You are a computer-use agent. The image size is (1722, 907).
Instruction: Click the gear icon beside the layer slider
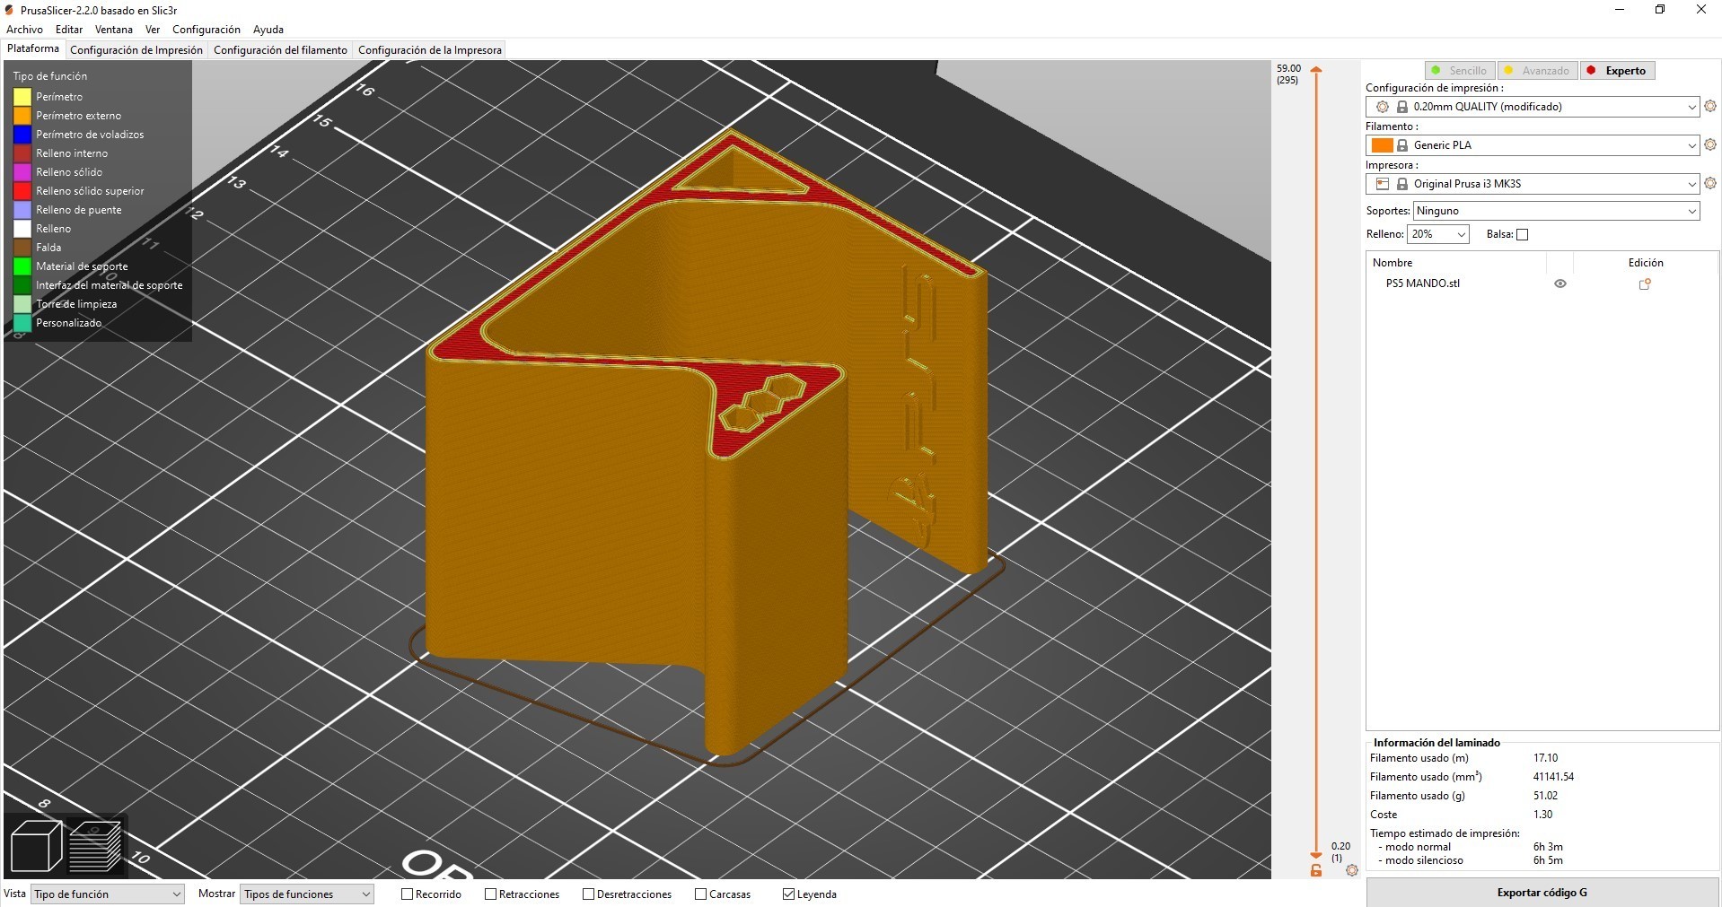pos(1352,870)
